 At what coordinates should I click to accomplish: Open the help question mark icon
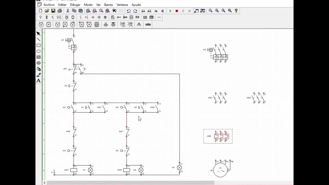tap(236, 11)
